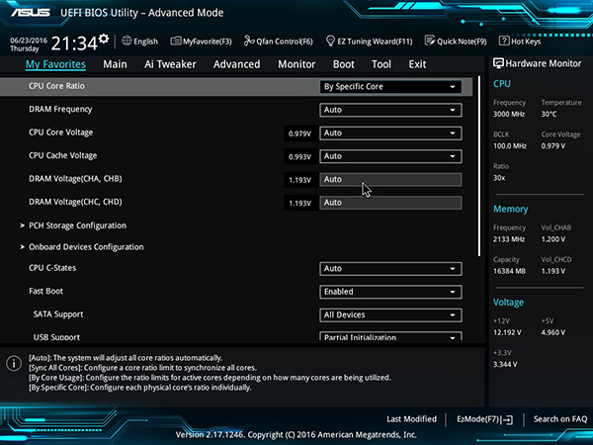Click the CPU Core Ratio label

(x=56, y=86)
